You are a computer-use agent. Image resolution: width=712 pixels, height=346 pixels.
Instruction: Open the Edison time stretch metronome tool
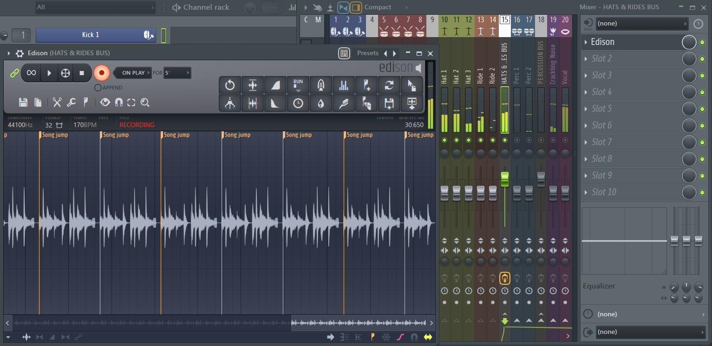click(230, 103)
